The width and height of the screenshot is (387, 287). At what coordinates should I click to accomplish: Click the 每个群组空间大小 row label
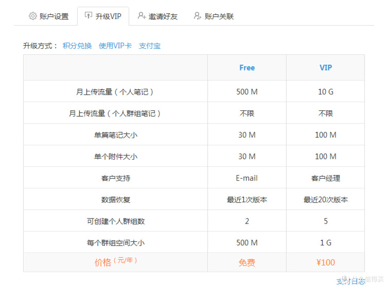click(115, 243)
